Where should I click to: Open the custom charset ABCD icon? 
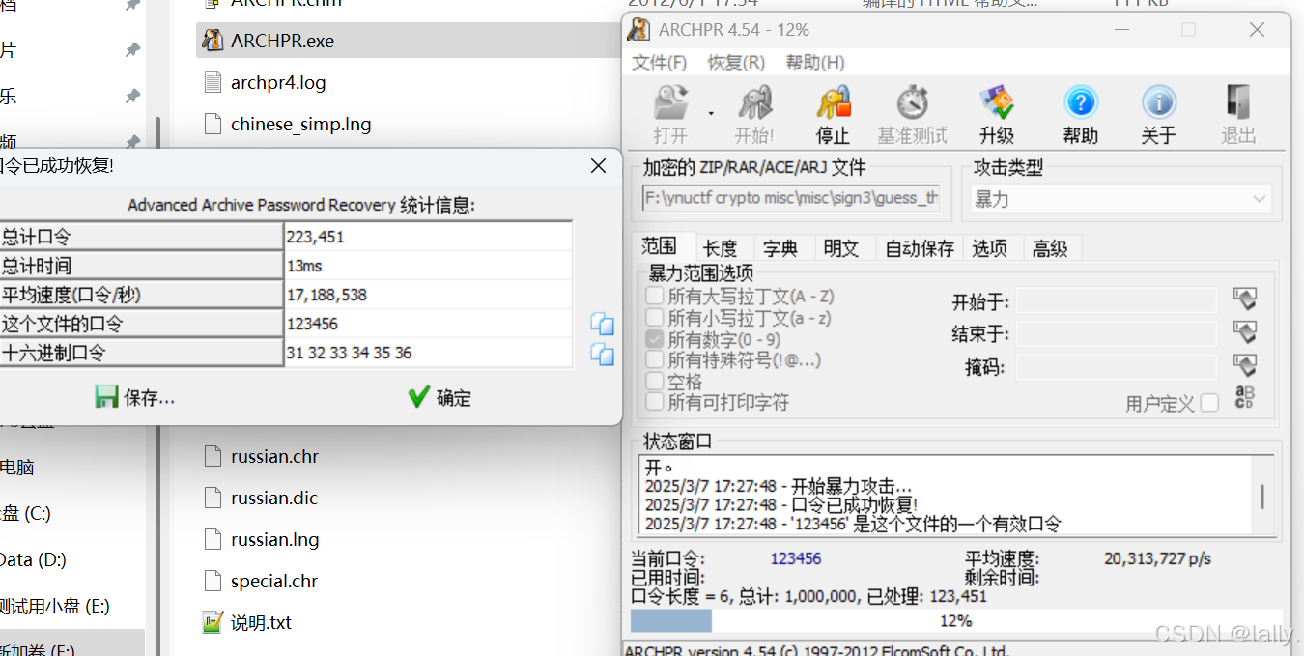[1245, 397]
